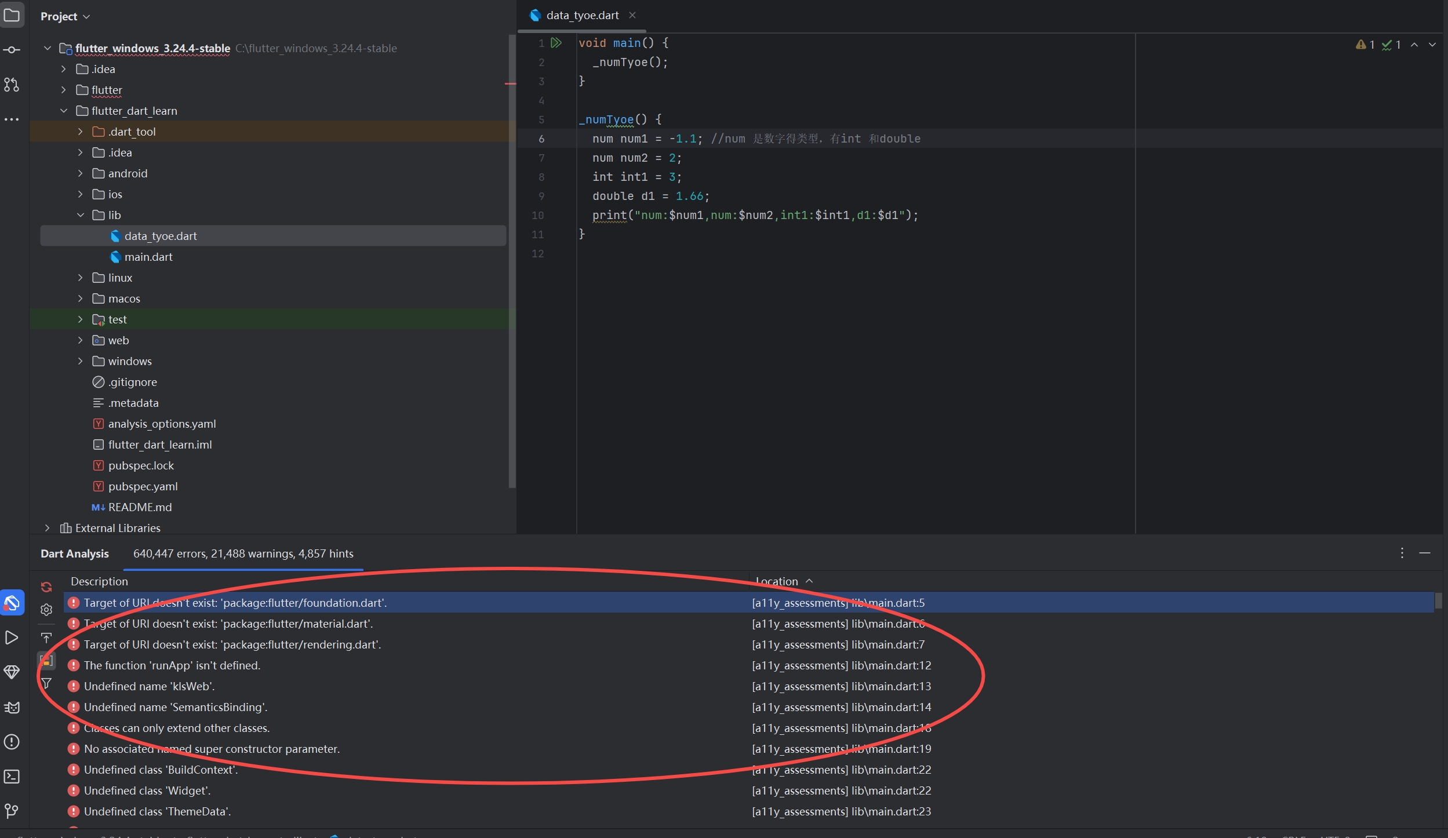Open the diamond-shaped tool window icon
Viewport: 1448px width, 838px height.
12,672
